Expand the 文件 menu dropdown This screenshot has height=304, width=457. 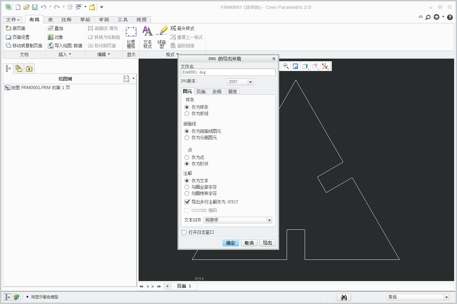point(13,20)
